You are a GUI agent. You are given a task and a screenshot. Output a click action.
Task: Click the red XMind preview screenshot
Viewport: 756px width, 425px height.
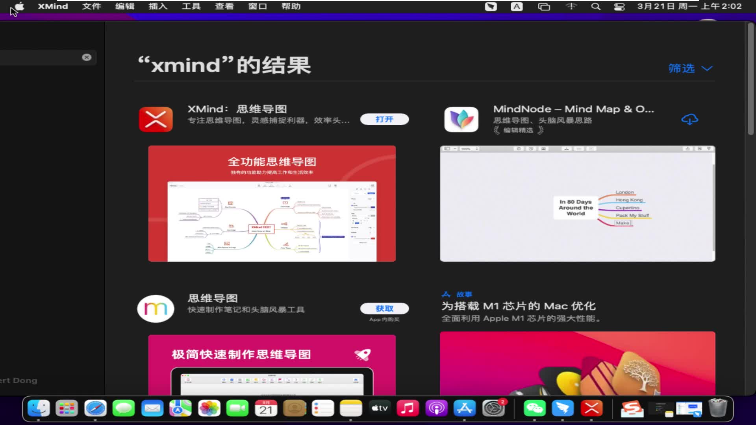[x=272, y=203]
